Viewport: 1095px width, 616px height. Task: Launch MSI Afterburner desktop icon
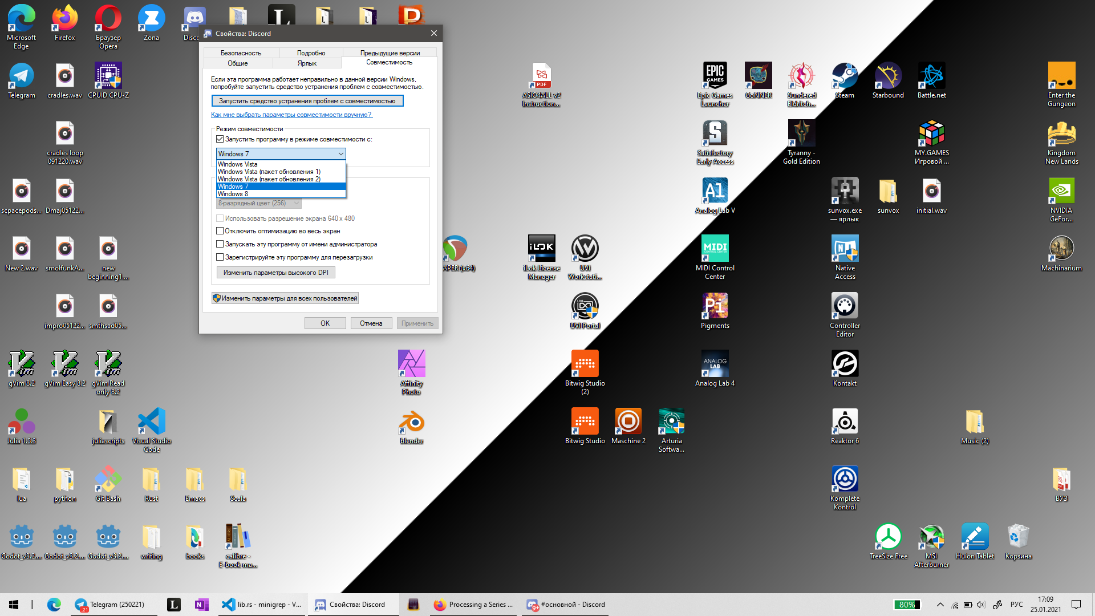[x=931, y=546]
